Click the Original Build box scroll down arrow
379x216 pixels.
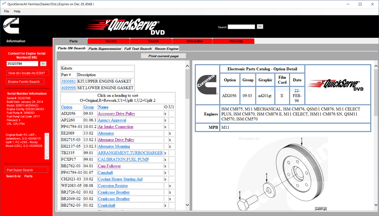[47, 157]
